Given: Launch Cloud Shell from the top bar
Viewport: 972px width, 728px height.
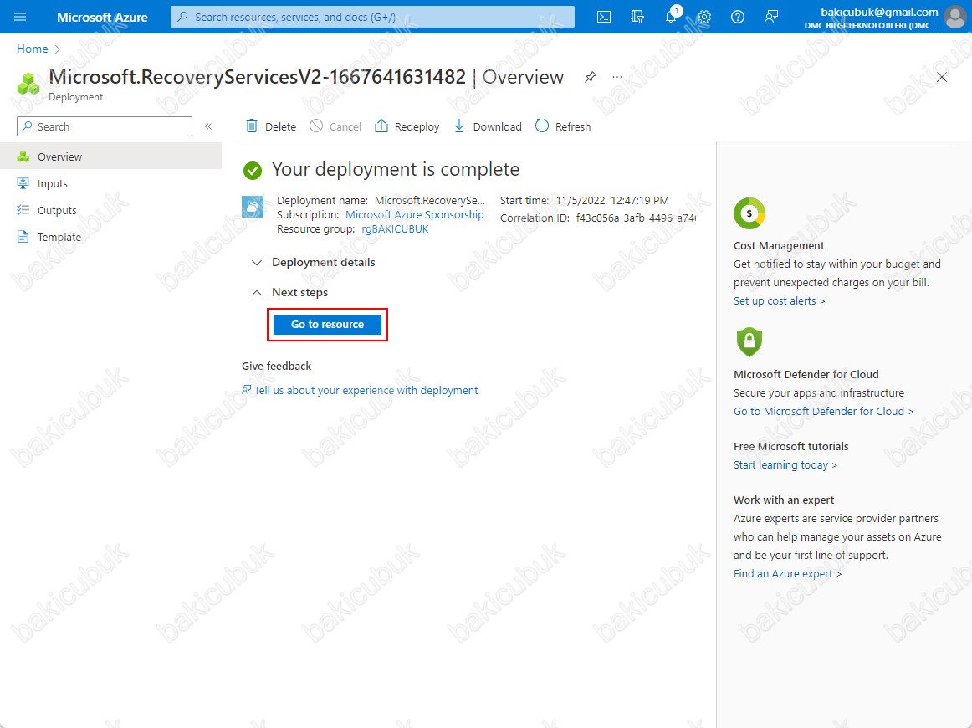Looking at the screenshot, I should (604, 17).
